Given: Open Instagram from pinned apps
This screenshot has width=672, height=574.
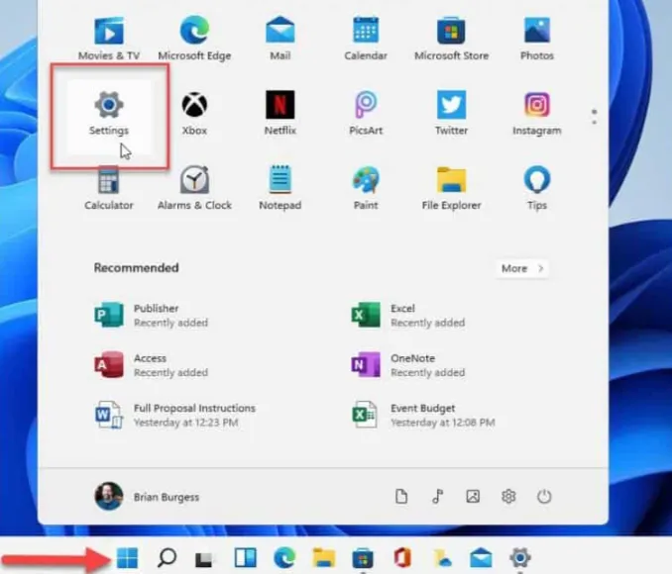Looking at the screenshot, I should (536, 113).
